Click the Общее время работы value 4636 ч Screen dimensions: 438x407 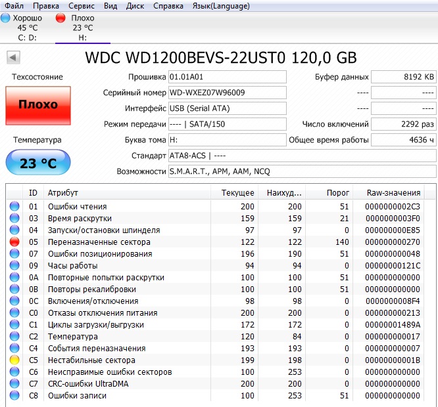[x=403, y=140]
